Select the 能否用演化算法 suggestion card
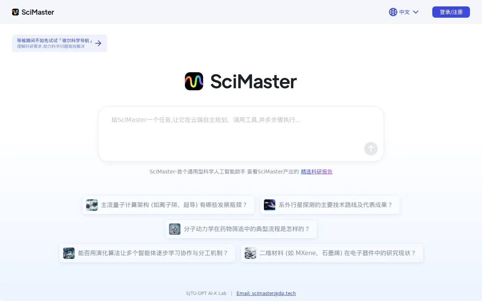The image size is (482, 301). click(147, 253)
